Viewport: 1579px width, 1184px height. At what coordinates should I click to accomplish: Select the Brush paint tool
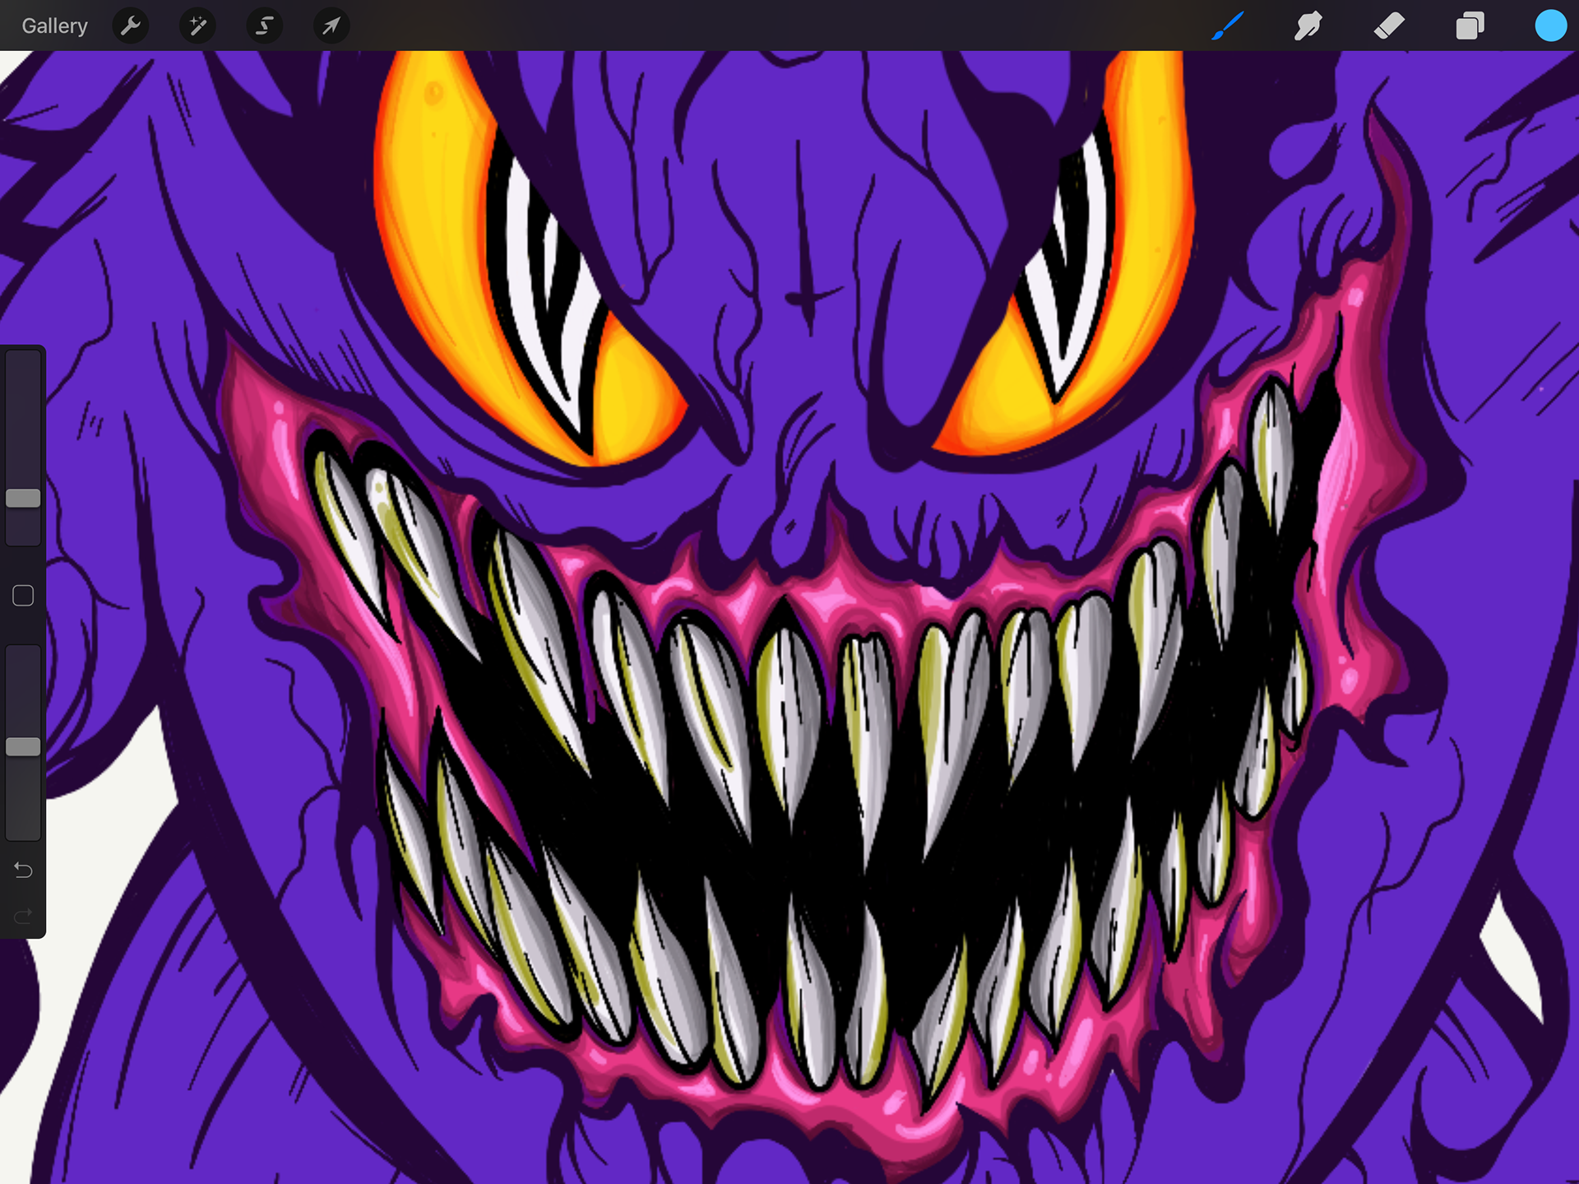click(x=1227, y=26)
